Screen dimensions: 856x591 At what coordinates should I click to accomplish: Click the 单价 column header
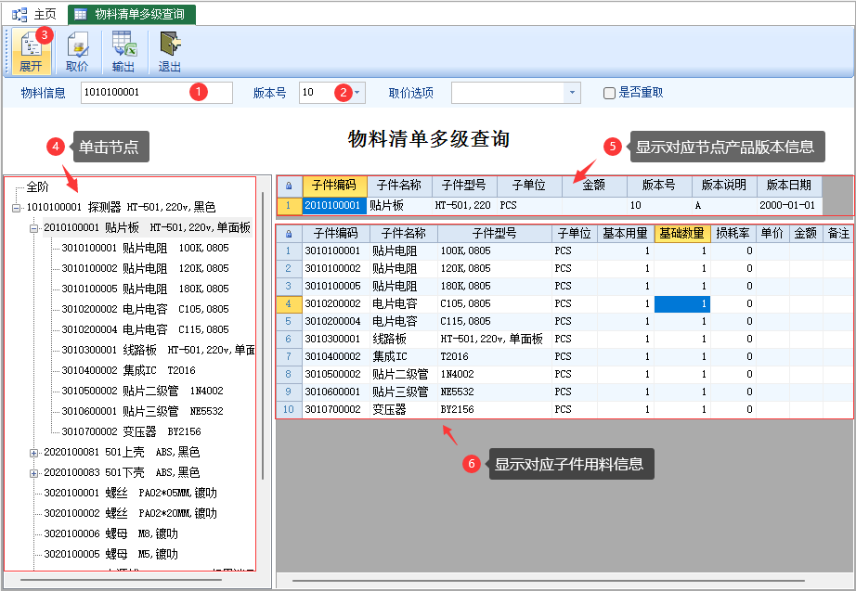point(772,234)
